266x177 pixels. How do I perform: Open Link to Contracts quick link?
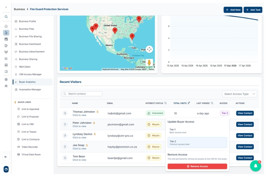click(x=30, y=139)
